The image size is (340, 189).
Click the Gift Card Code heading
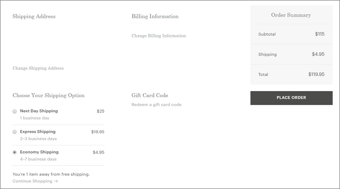(x=150, y=95)
